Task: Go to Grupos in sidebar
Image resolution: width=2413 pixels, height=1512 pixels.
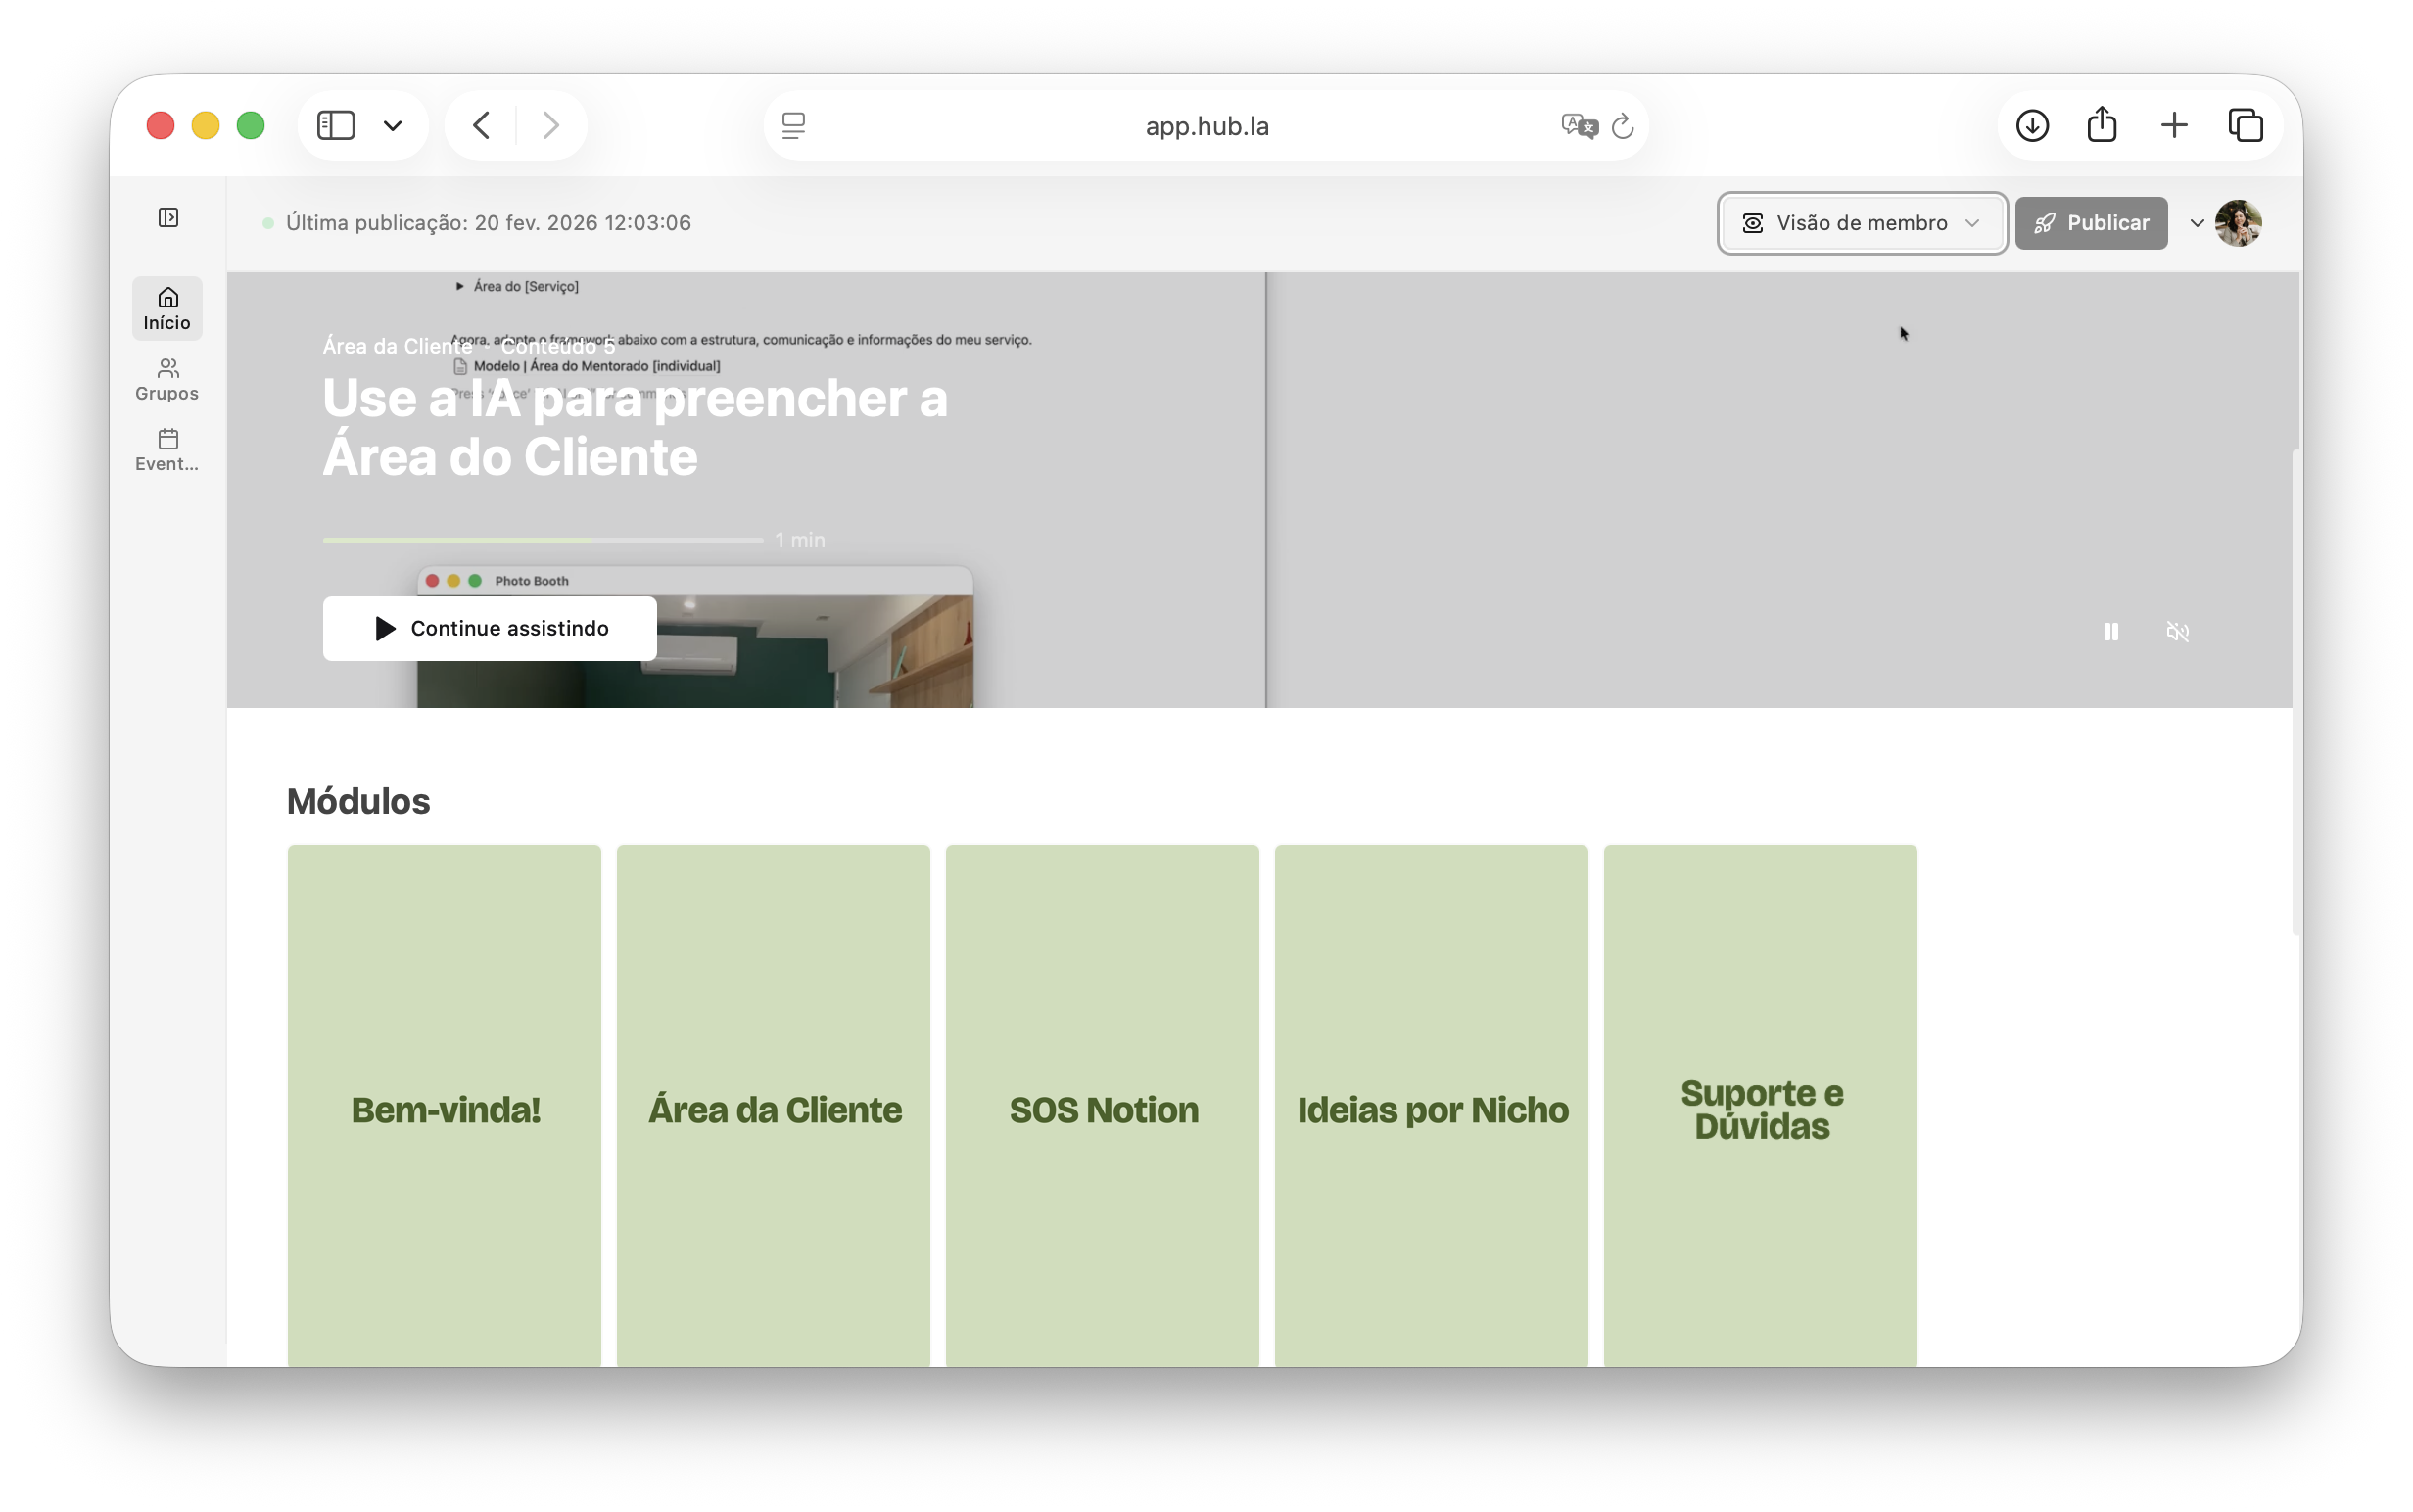Action: click(167, 380)
